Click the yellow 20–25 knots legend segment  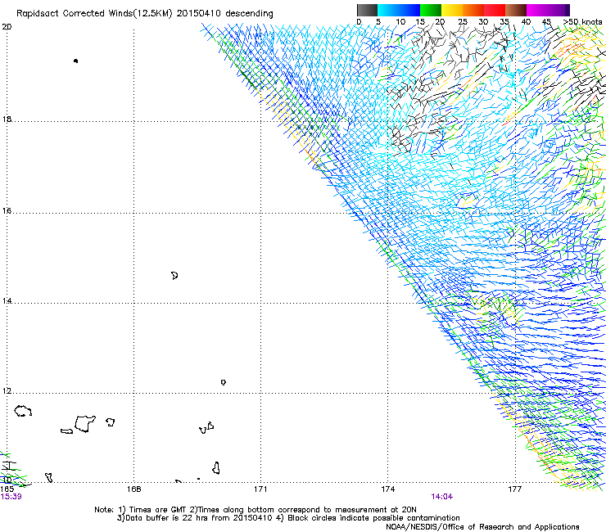452,10
